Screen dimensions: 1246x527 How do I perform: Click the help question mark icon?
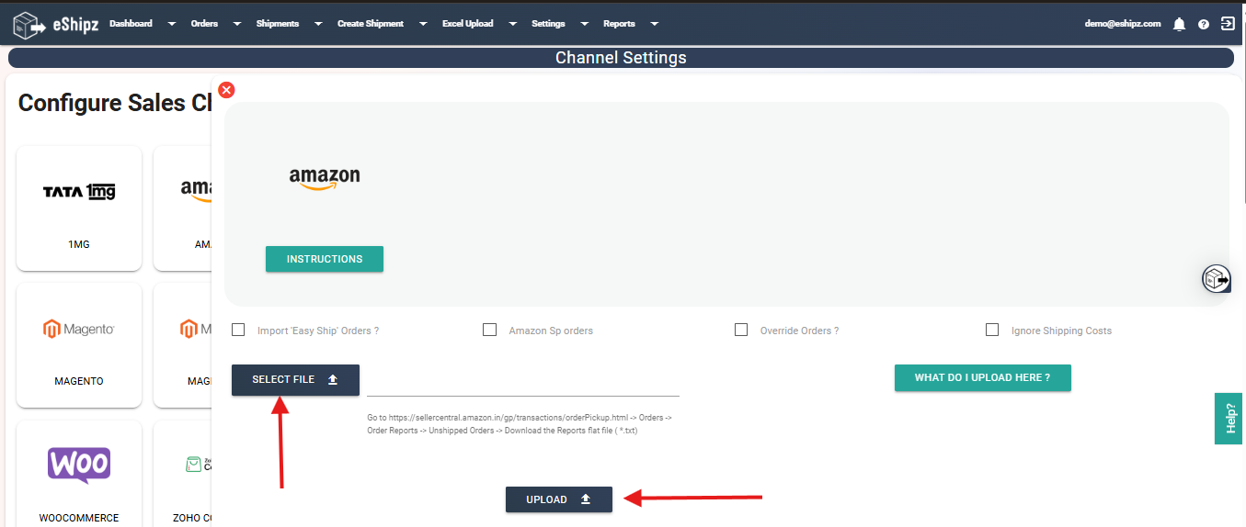pos(1203,25)
